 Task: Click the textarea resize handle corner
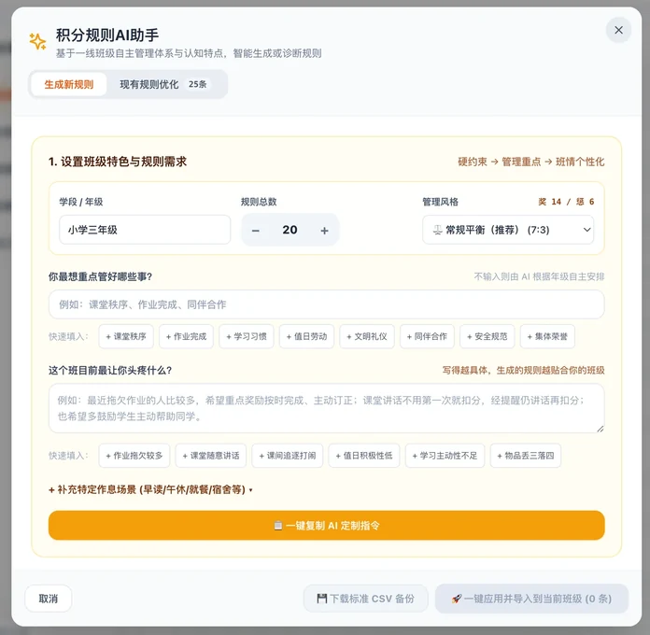pyautogui.click(x=600, y=429)
